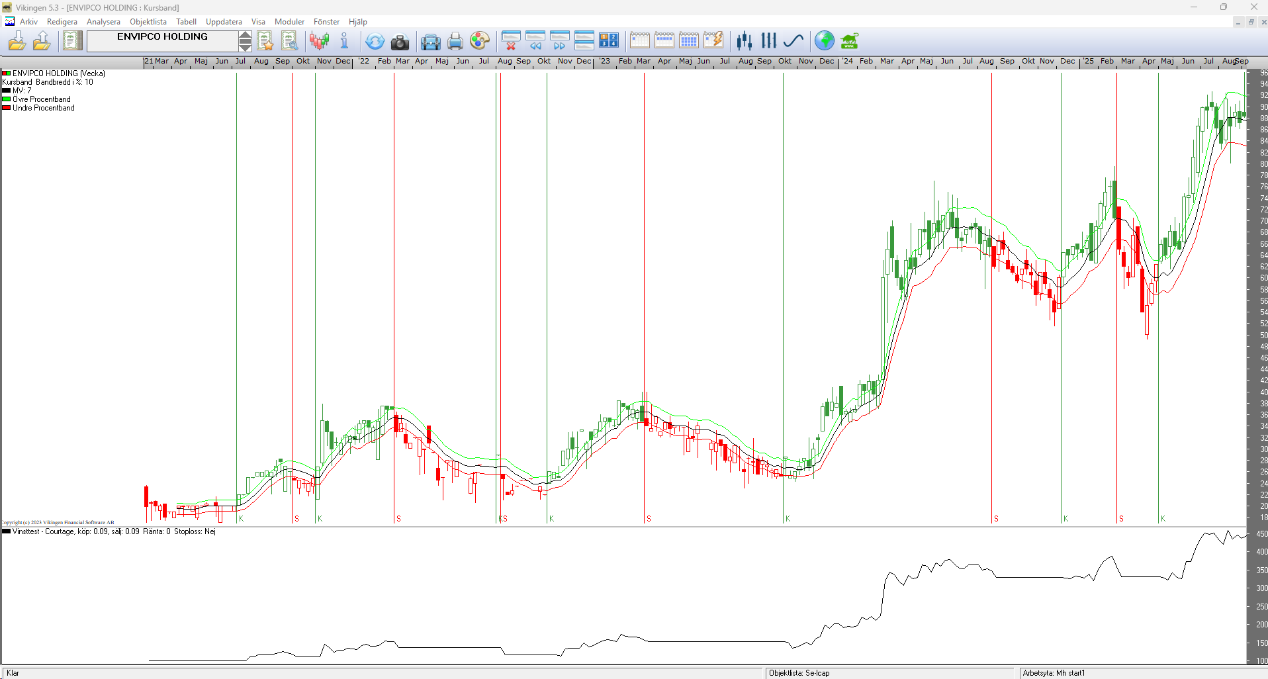Image resolution: width=1268 pixels, height=679 pixels.
Task: Click the red-green candlestick analysis icon
Action: (x=320, y=41)
